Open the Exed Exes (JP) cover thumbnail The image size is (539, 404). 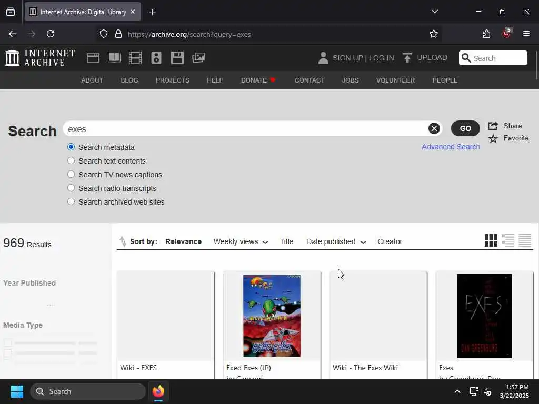point(272,316)
